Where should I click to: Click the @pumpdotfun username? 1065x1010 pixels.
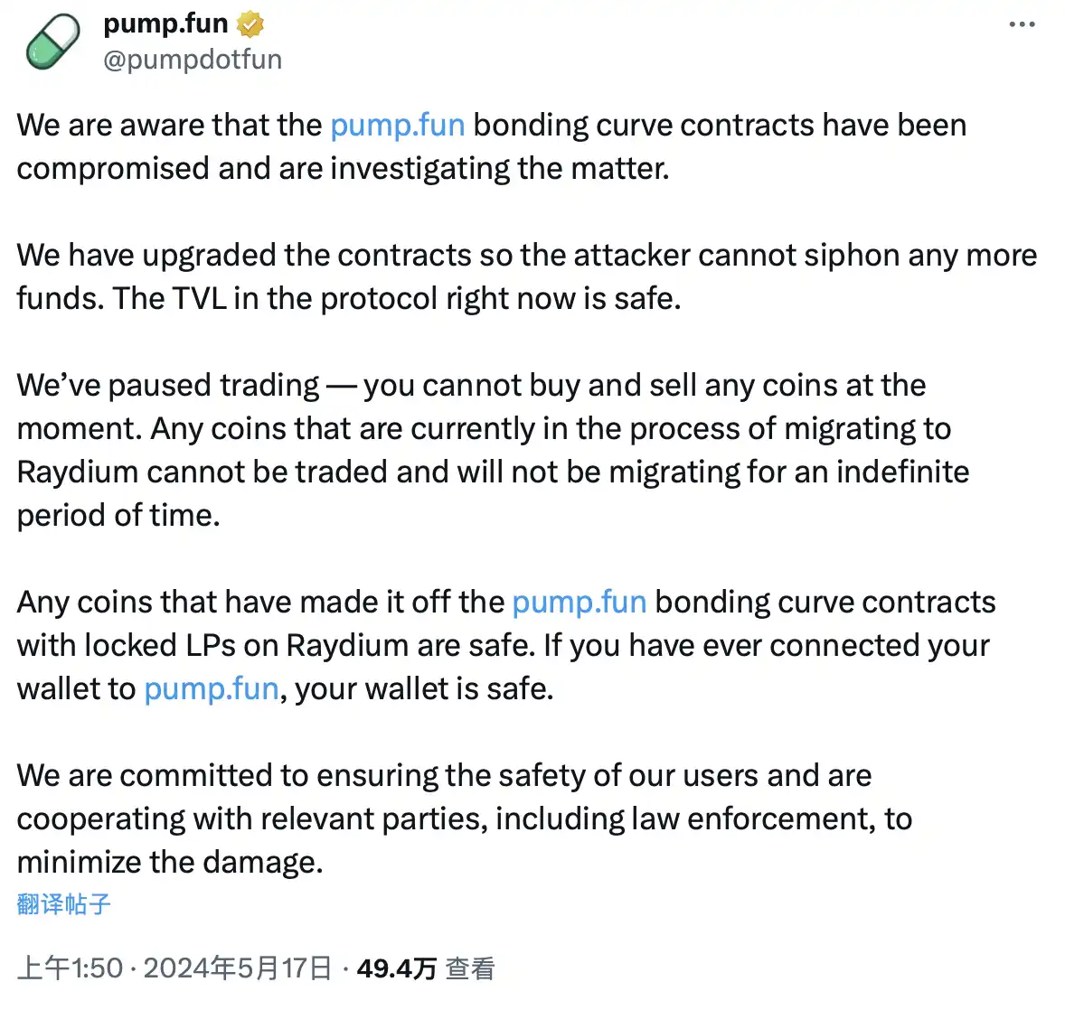click(192, 59)
